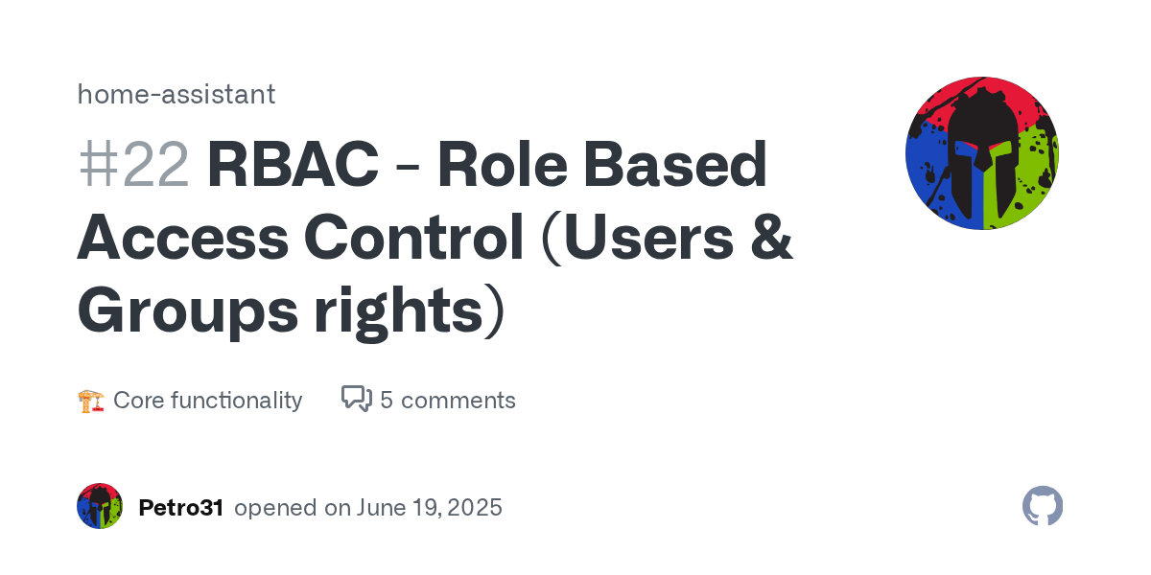Click the June 19, 2025 date

tap(430, 508)
